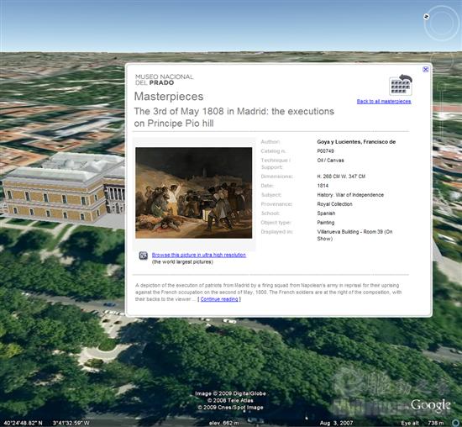The width and height of the screenshot is (462, 427).
Task: Click the imagery date 'Aug 3, 2007'
Action: tap(336, 423)
